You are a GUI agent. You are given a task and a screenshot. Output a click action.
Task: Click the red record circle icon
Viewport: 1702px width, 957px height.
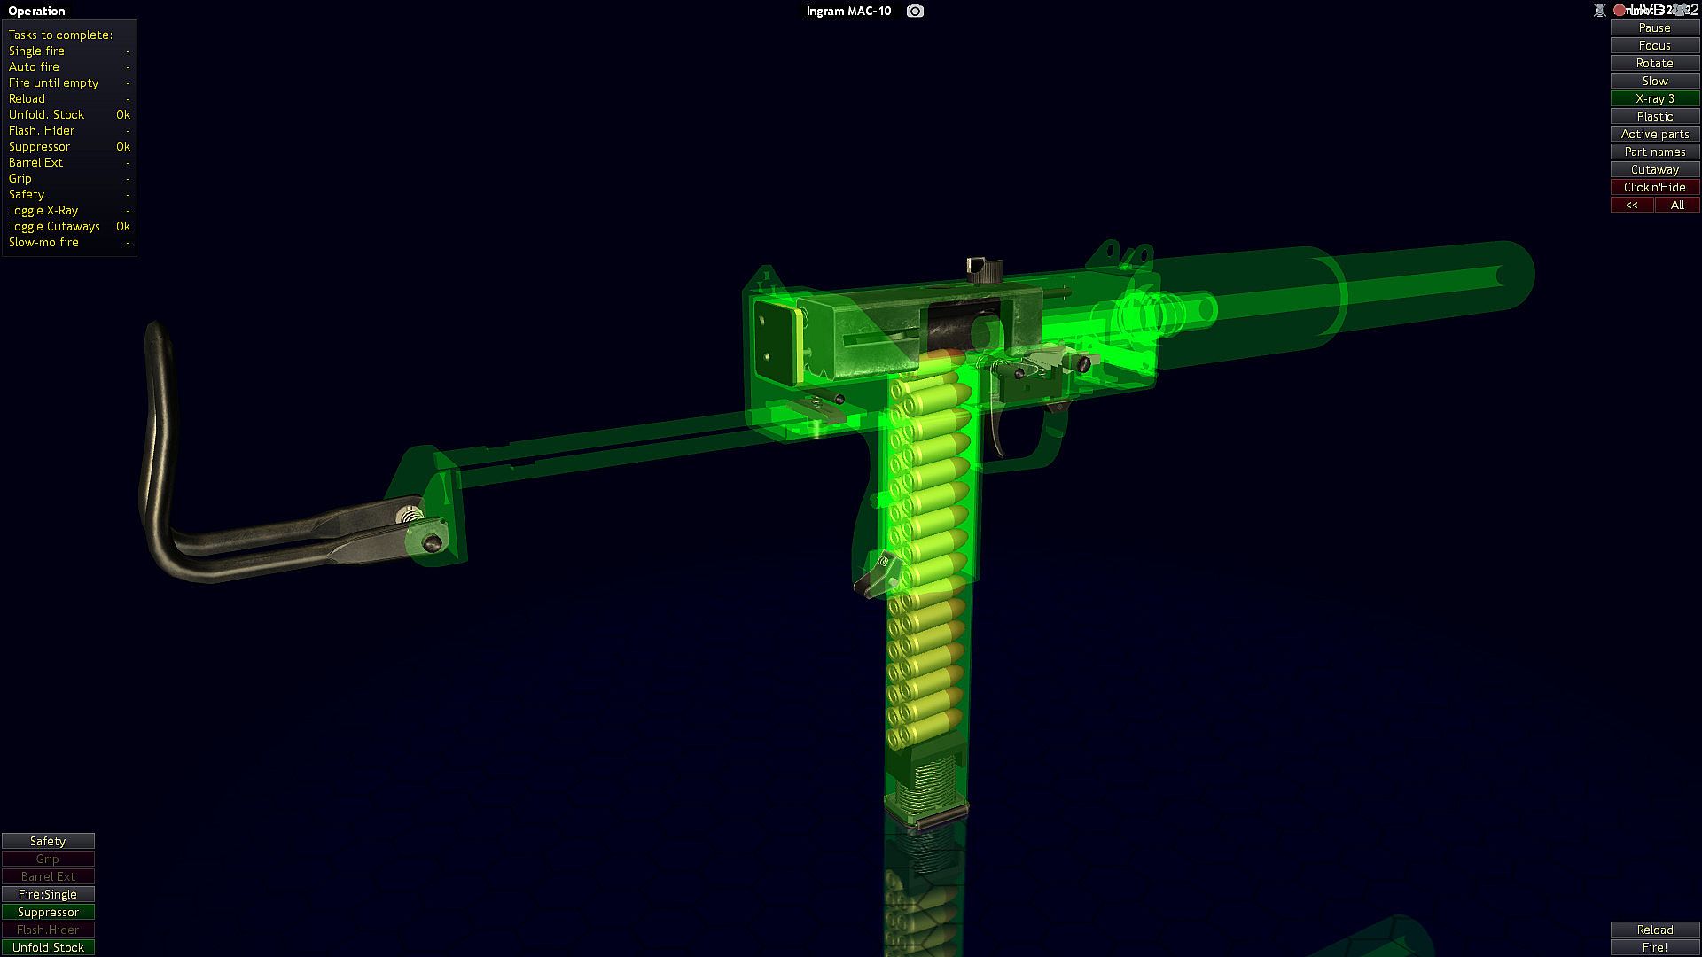[x=1620, y=11]
